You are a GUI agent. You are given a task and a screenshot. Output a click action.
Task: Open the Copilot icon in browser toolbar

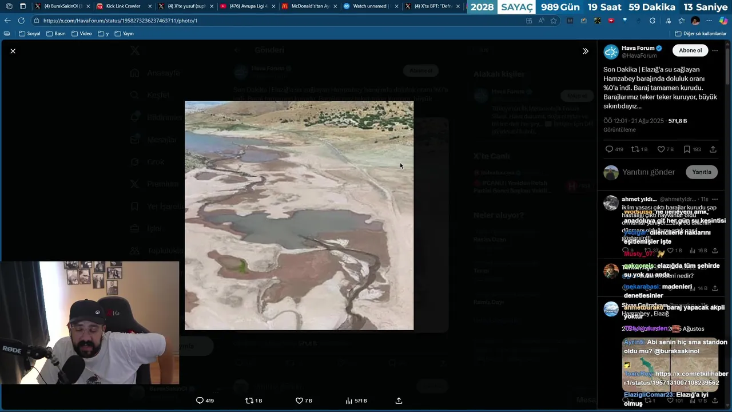pos(723,21)
